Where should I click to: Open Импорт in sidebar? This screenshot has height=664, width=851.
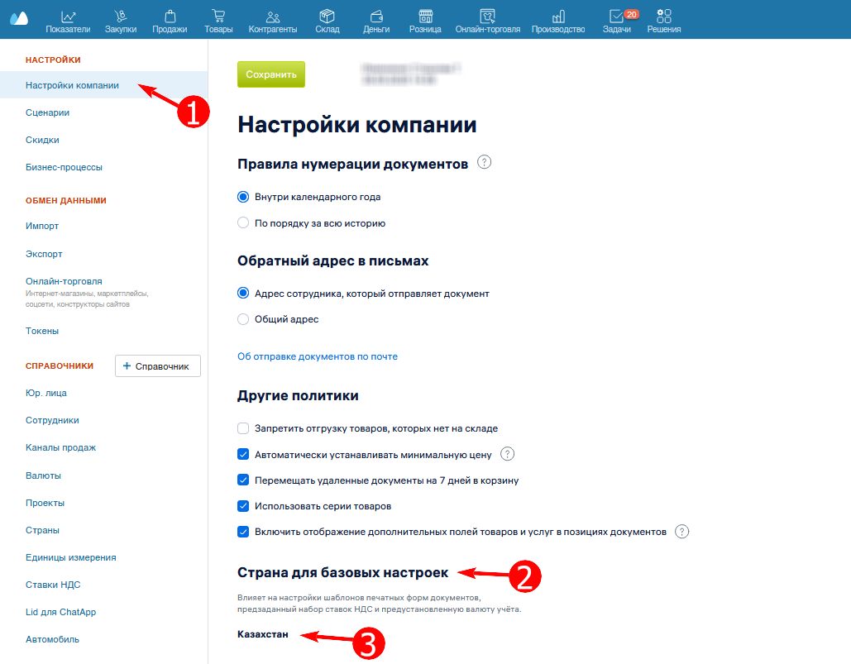(42, 227)
